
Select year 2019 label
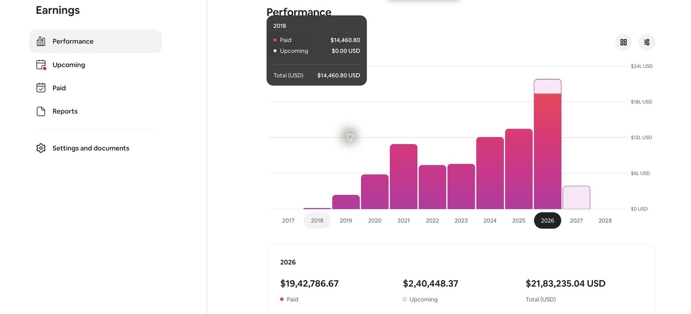pos(346,221)
